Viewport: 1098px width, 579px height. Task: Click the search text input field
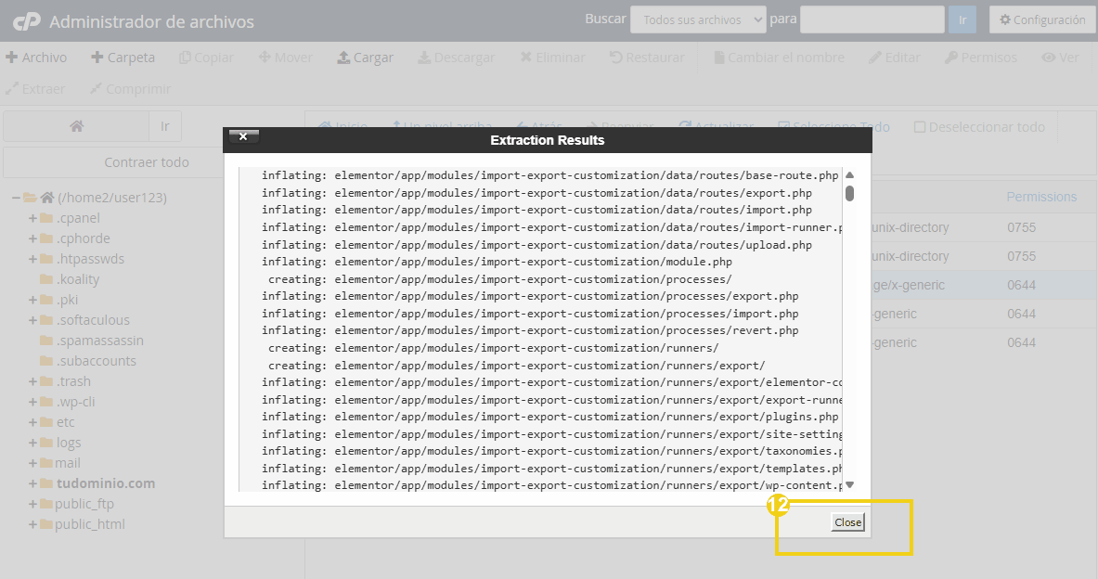pyautogui.click(x=872, y=19)
